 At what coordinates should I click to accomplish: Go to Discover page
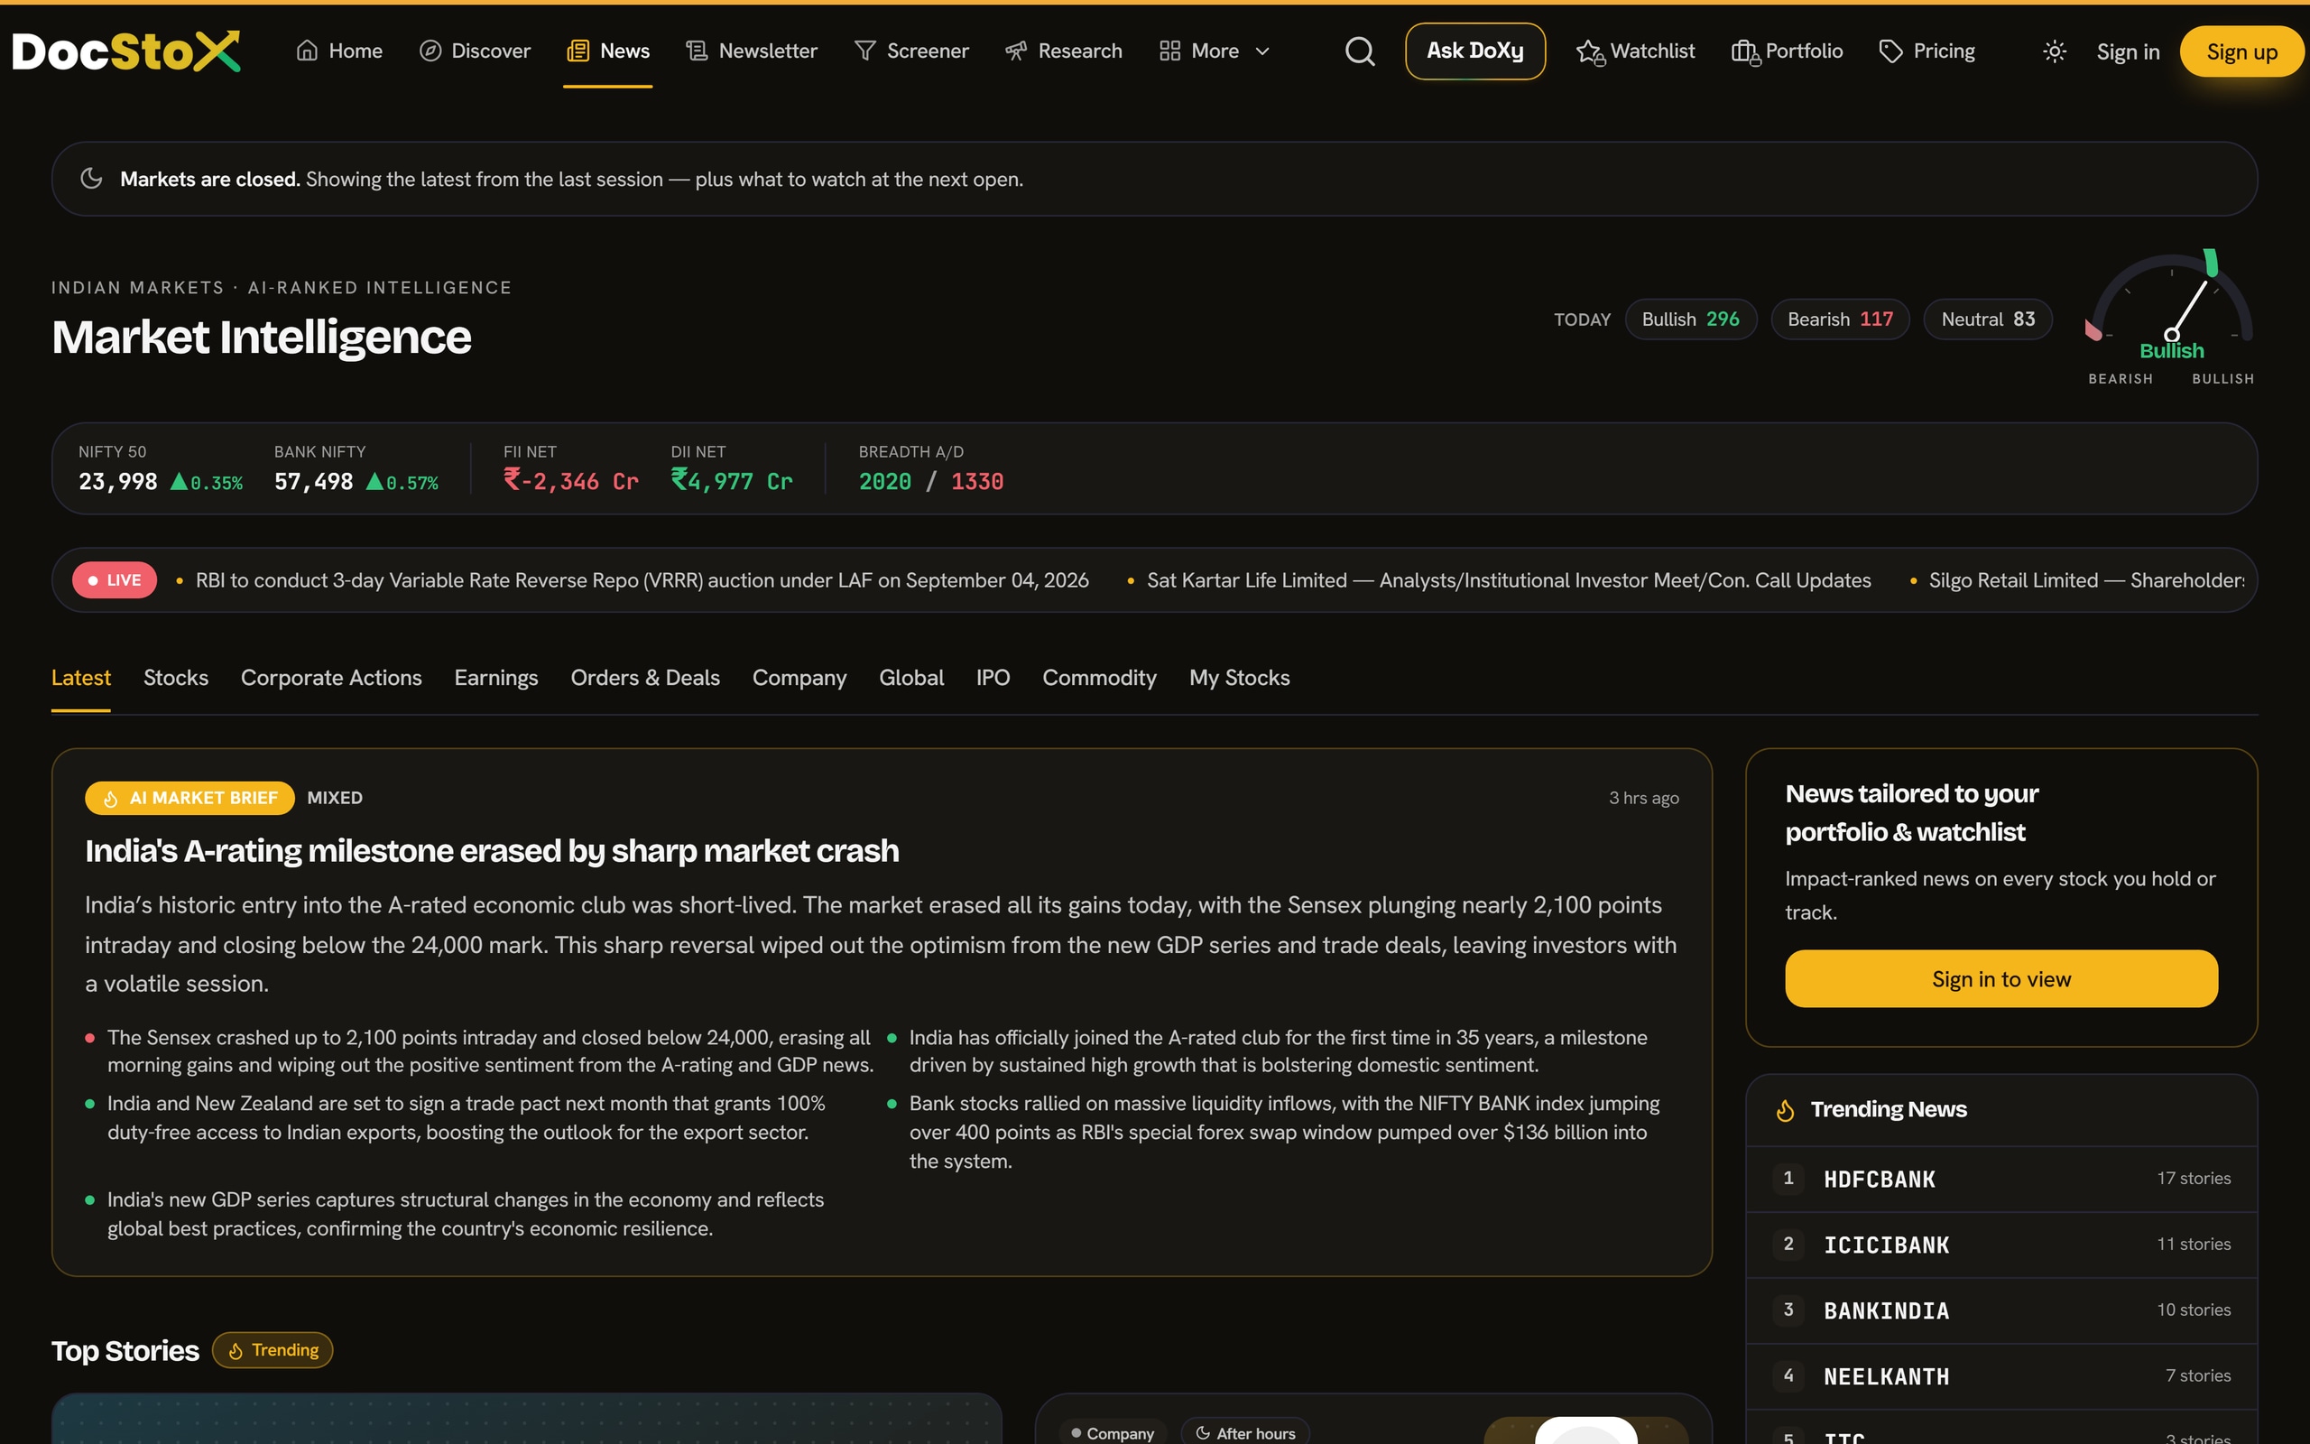pos(476,51)
